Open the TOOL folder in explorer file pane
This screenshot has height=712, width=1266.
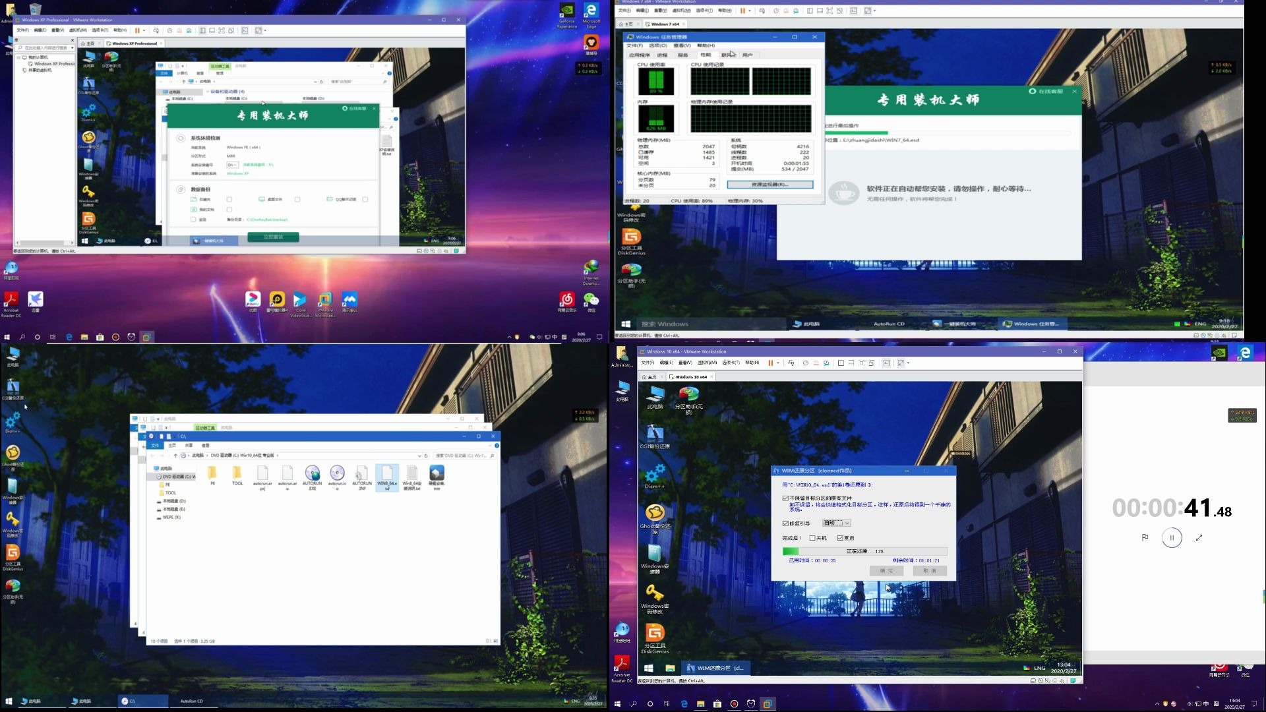237,475
